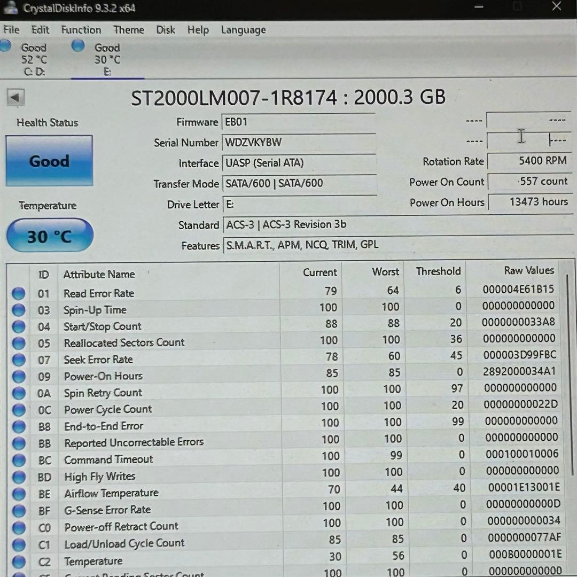The image size is (577, 577).
Task: Click the blue status dot beside G-Sense Error Rate
Action: click(19, 509)
